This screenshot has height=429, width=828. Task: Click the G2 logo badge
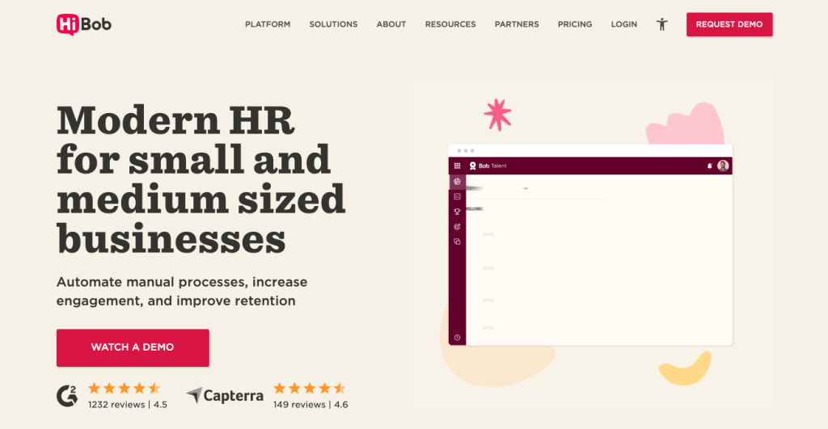(x=67, y=396)
